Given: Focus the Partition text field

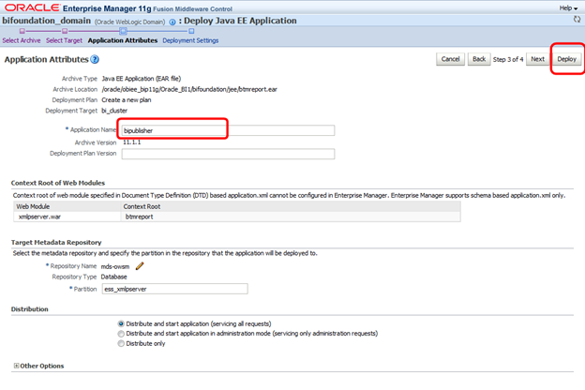Looking at the screenshot, I should pos(174,289).
